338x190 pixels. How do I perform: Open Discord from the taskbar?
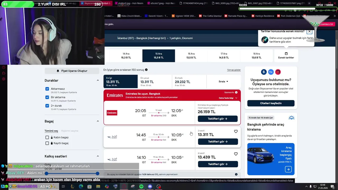coord(150,187)
